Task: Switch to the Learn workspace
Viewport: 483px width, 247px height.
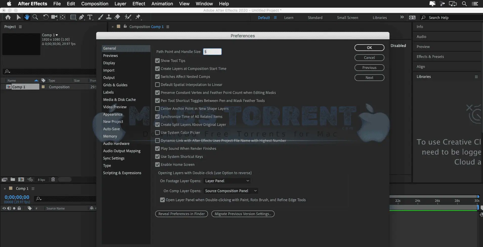Action: click(x=289, y=18)
